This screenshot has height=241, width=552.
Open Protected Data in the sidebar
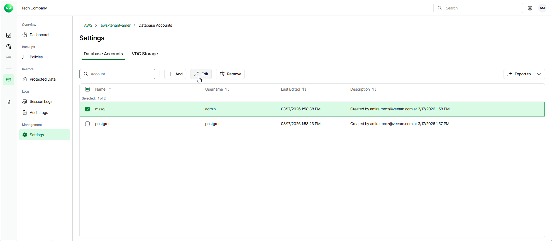(x=45, y=79)
